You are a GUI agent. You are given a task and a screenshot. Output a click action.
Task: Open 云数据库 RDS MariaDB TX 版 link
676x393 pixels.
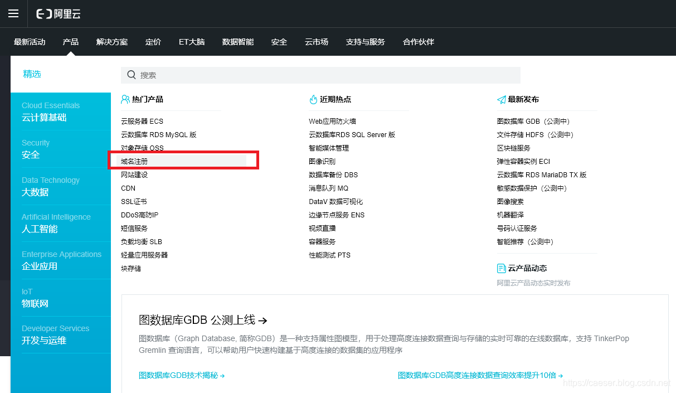(542, 174)
